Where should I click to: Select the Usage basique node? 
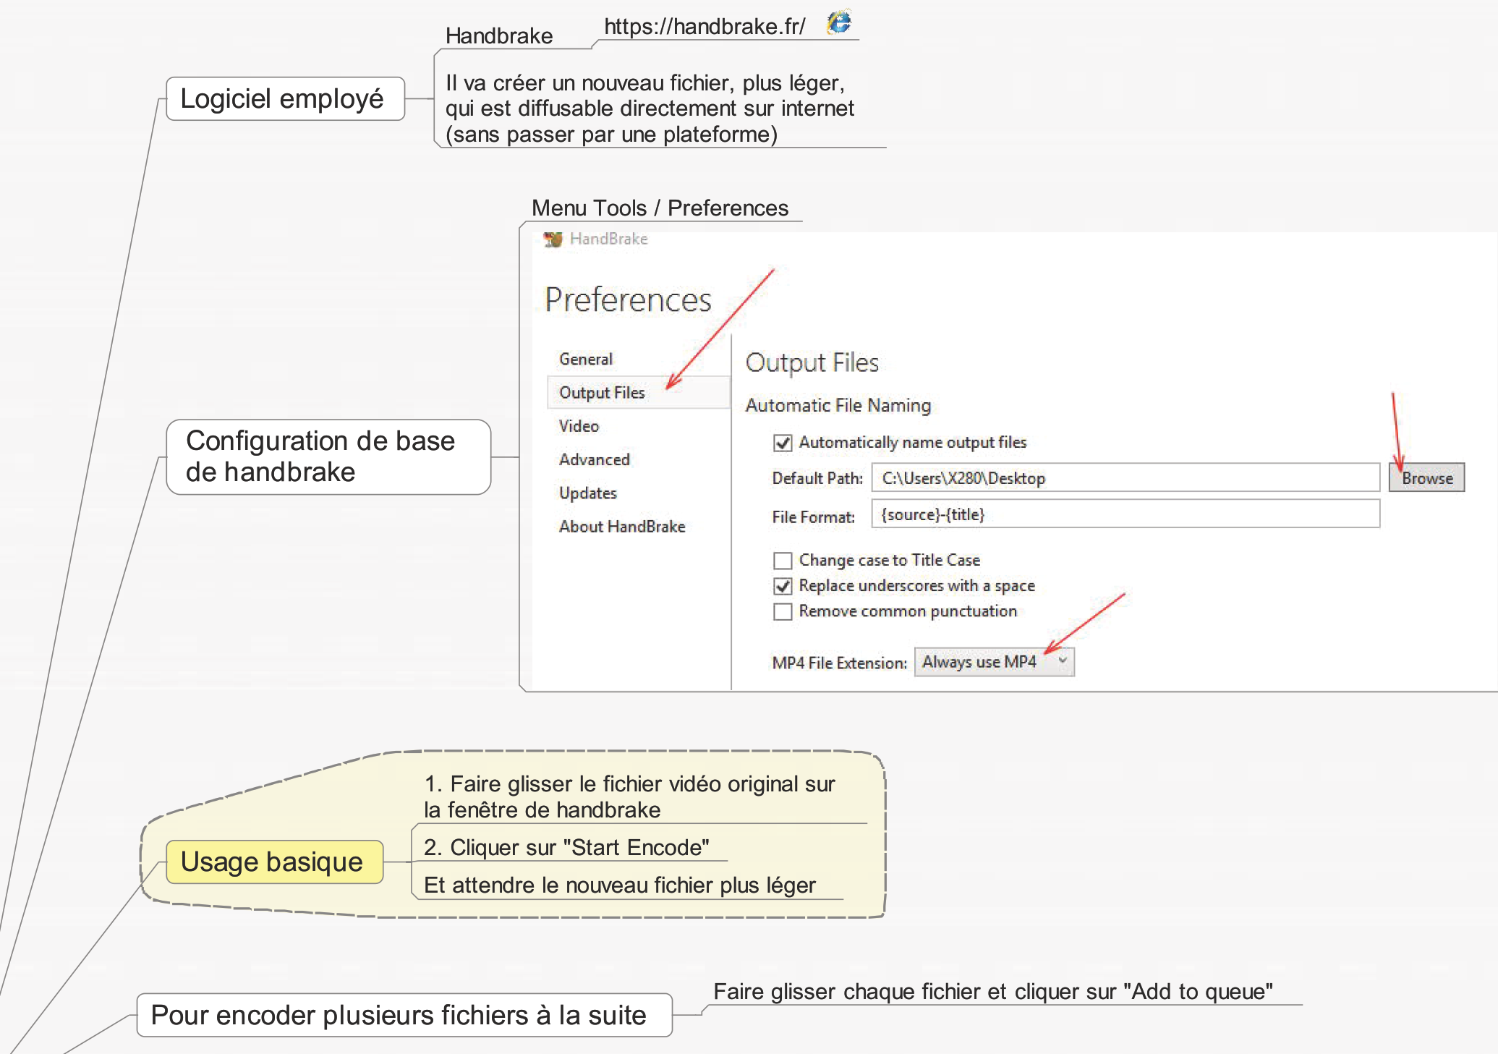[275, 862]
